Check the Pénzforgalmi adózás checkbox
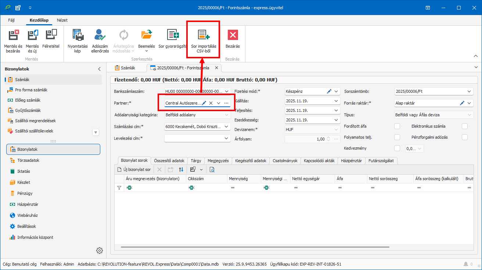Viewport: 482px width, 270px height. click(465, 137)
